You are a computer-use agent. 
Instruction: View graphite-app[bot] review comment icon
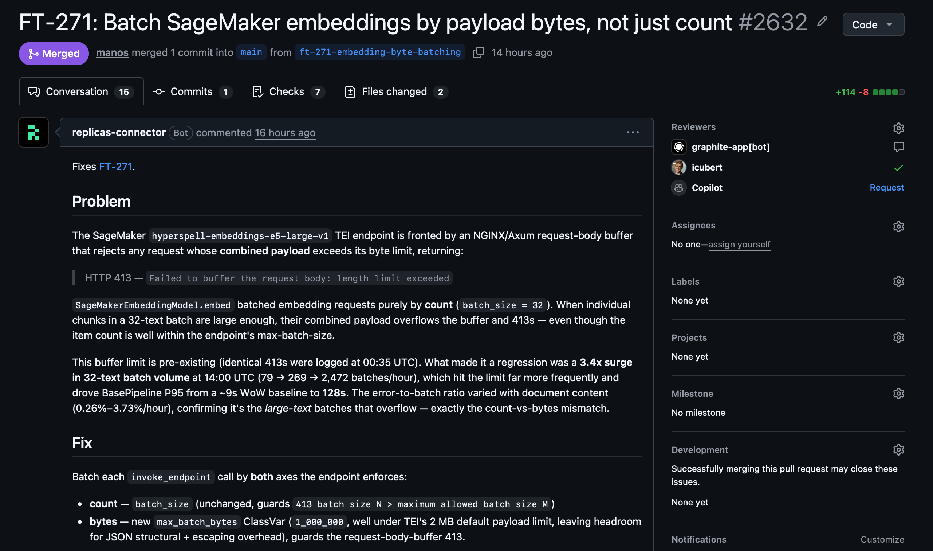click(x=898, y=147)
